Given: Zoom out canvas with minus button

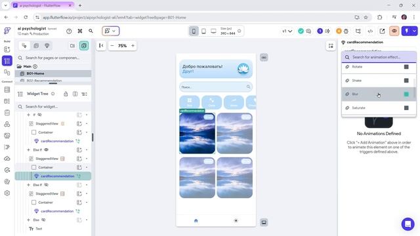Looking at the screenshot, I should click(x=112, y=46).
